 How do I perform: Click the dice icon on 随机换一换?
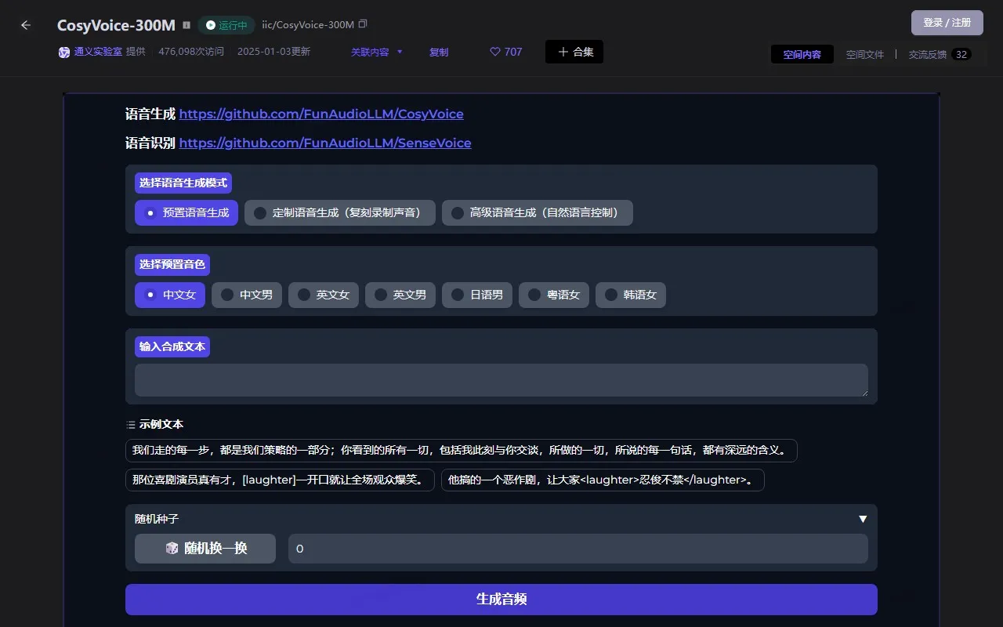172,548
